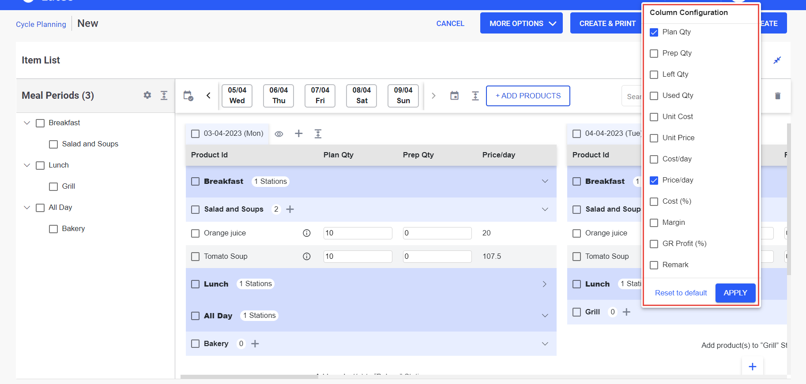Enable Left Qty column
Viewport: 806px width, 384px height.
tap(654, 75)
